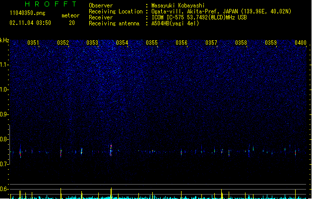Click the 0.7 kHz axis label
The height and width of the screenshot is (199, 312).
(x=4, y=164)
